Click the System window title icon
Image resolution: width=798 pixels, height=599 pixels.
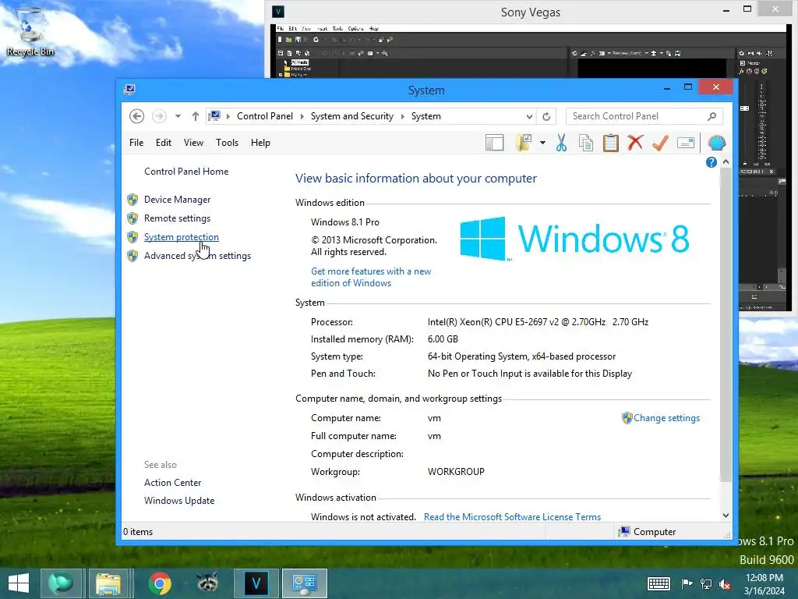[x=130, y=90]
